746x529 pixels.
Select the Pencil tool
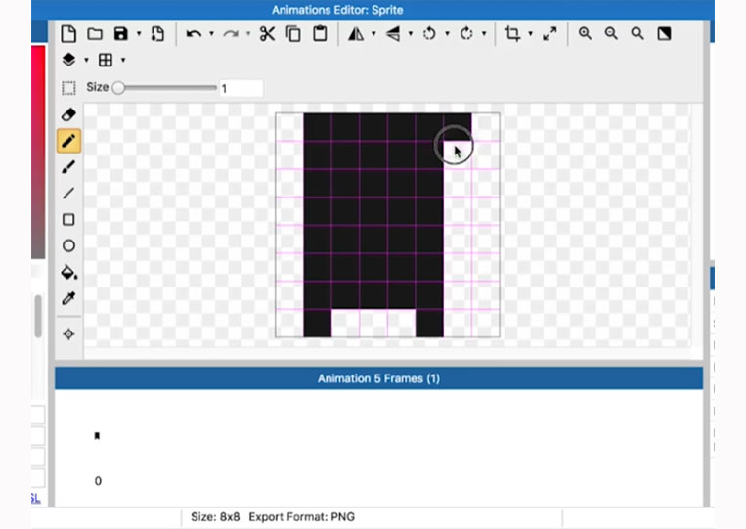click(x=69, y=141)
